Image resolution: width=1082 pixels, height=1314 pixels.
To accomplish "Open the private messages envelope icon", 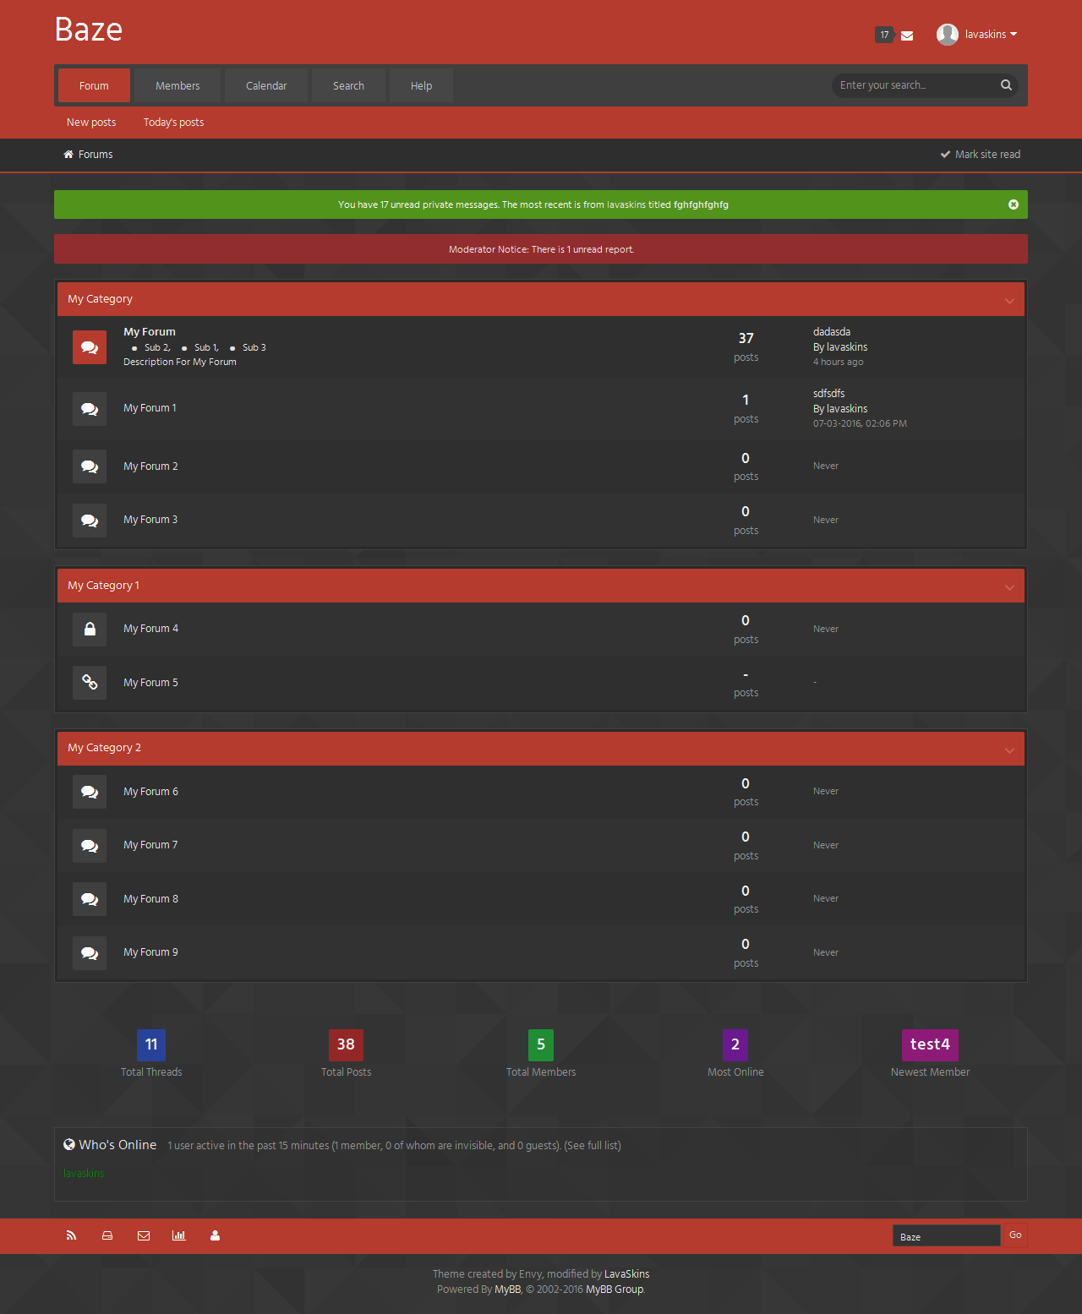I will [907, 35].
